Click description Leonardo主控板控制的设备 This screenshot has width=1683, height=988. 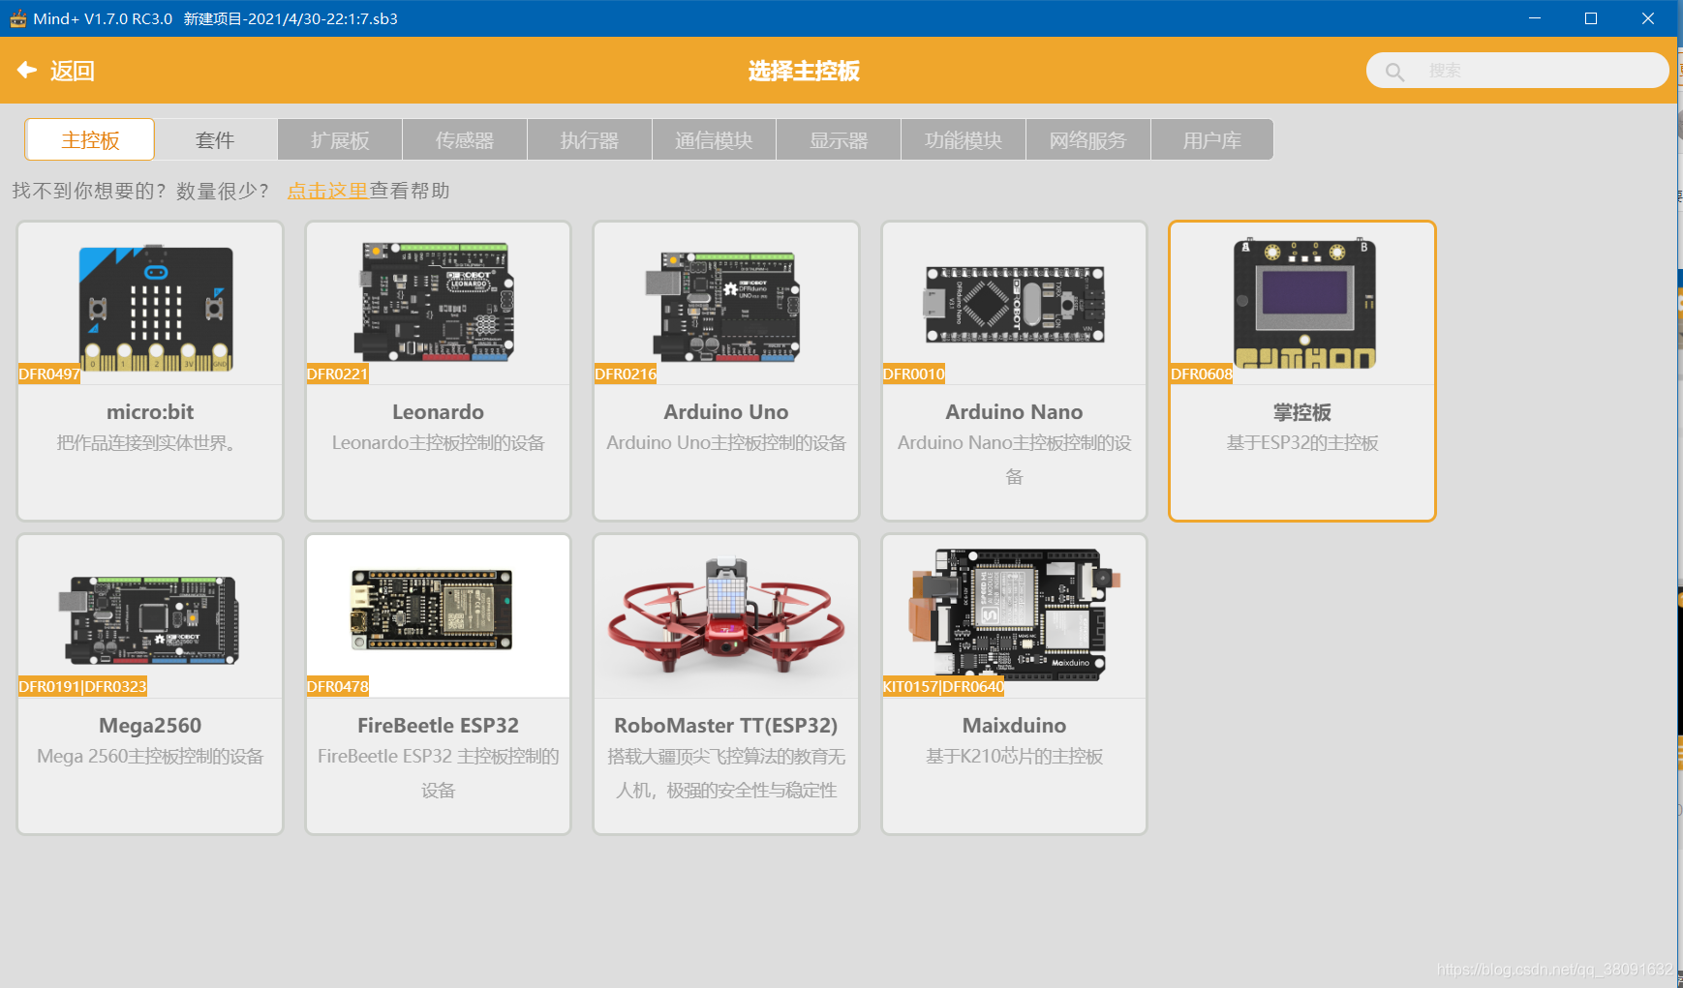coord(438,443)
